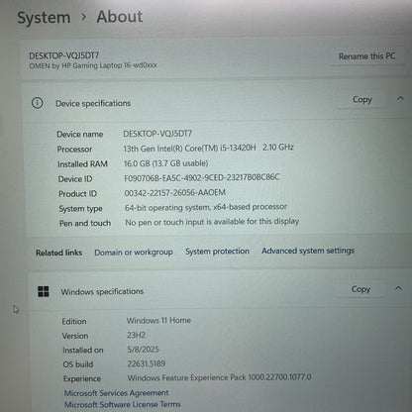Select the Version value 23H2
Screen dimensions: 412x412
click(136, 335)
